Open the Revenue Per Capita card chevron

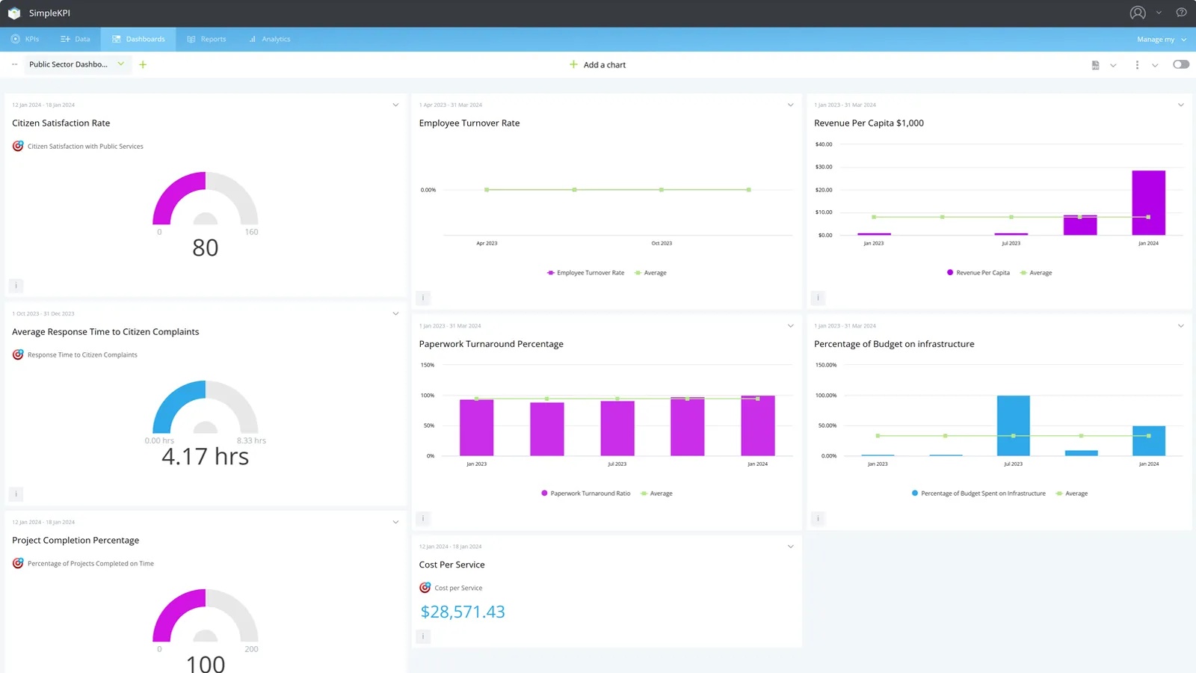tap(1181, 105)
